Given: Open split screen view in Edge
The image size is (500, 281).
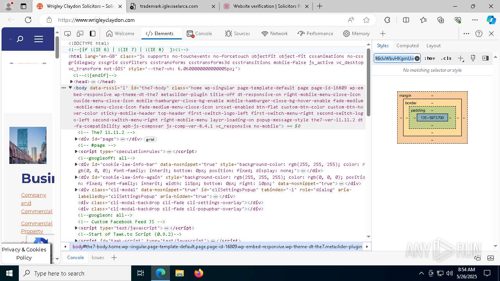Looking at the screenshot, I should (406, 20).
